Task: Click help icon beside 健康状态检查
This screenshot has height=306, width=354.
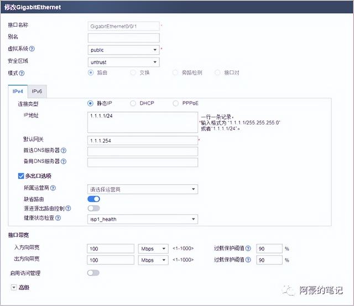Action: point(58,218)
